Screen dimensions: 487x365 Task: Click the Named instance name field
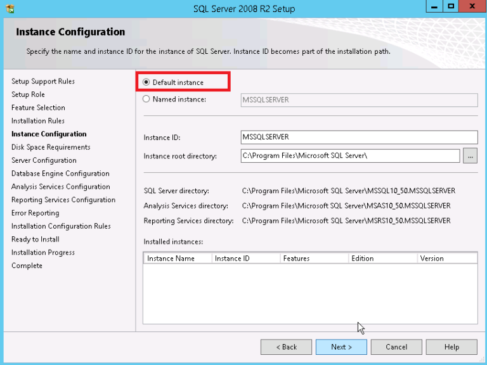click(359, 100)
